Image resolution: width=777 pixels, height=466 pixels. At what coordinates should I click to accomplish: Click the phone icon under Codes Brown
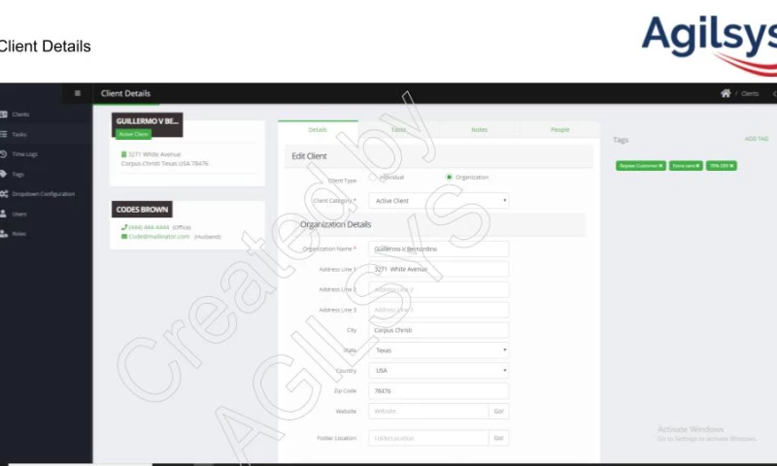click(124, 227)
